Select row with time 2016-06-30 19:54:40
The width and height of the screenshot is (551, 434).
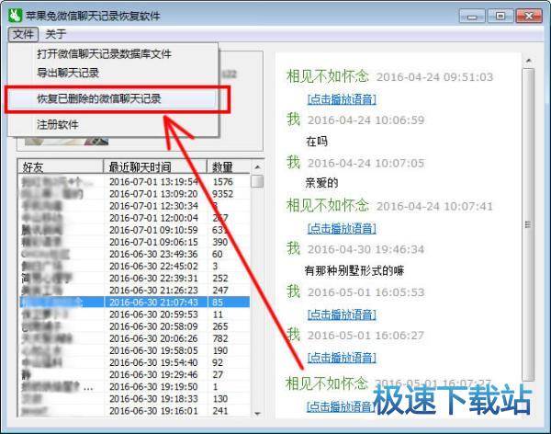[135, 362]
